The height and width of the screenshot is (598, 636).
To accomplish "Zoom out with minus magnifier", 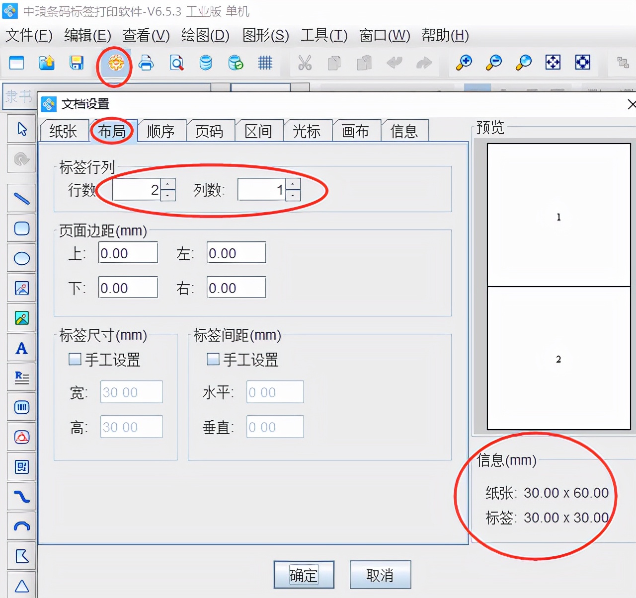I will [x=494, y=63].
